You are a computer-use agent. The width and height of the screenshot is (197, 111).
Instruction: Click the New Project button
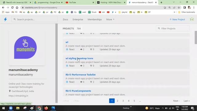pos(177,19)
